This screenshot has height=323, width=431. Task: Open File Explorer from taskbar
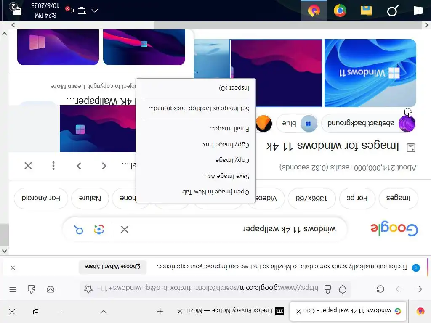coord(366,11)
